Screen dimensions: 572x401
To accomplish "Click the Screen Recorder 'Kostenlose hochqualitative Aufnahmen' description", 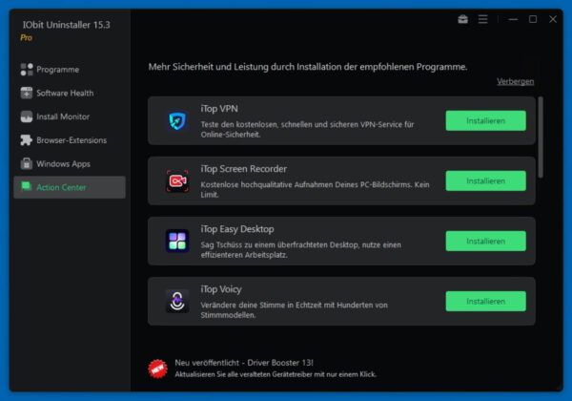I will [315, 190].
